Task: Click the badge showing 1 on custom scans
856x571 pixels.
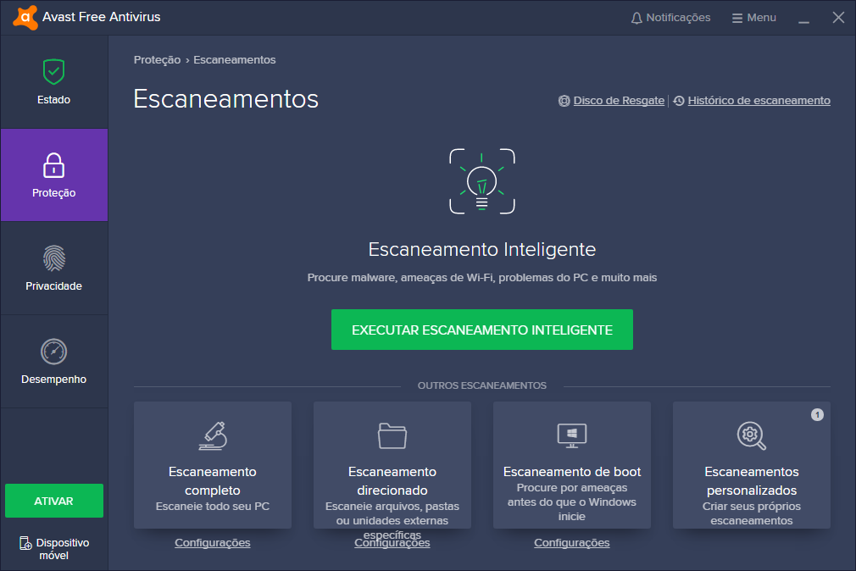Action: tap(817, 415)
